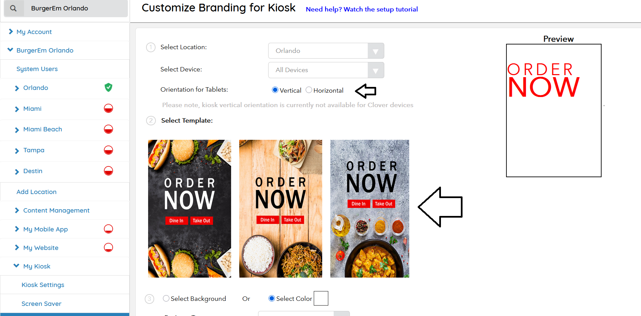Viewport: 641px width, 316px height.
Task: Open the setup tutorial help link
Action: click(362, 9)
